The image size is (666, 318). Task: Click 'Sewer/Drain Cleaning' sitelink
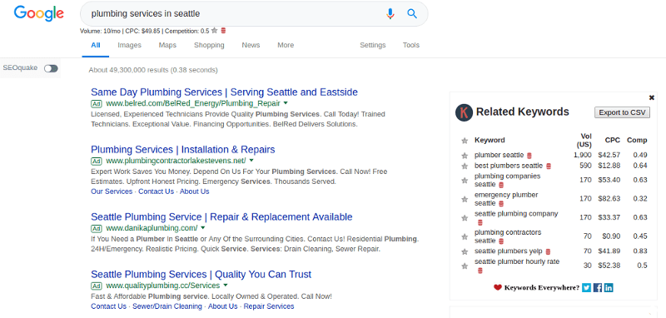(167, 306)
